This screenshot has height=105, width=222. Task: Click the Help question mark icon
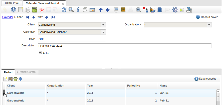pos(14,10)
